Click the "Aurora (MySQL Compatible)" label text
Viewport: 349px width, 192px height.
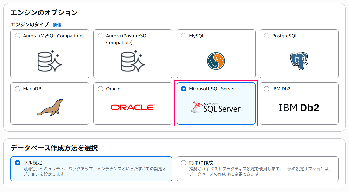tap(53, 36)
